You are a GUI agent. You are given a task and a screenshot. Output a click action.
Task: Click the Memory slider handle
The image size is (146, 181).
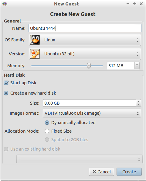89,66
